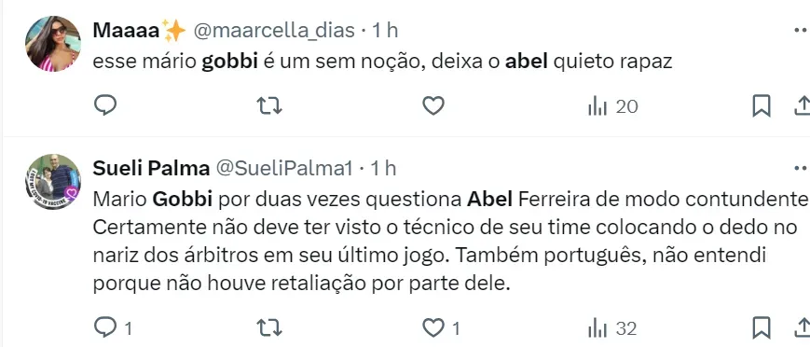Image resolution: width=810 pixels, height=347 pixels.
Task: Open Sueli Palma display name profile
Action: (x=151, y=168)
